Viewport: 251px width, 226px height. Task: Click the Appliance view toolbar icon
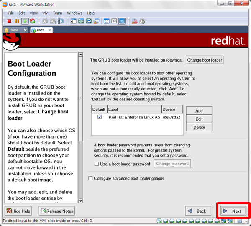point(114,21)
